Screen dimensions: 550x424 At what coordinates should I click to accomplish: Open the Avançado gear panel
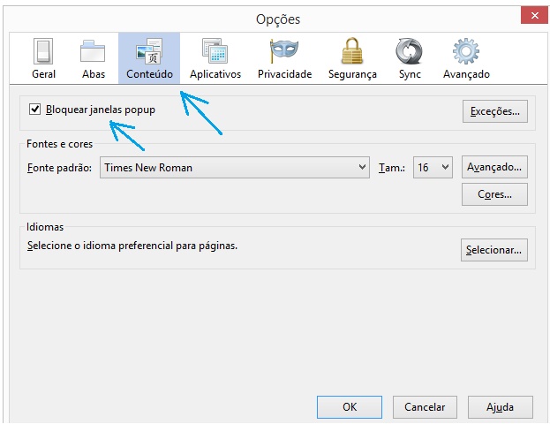[x=466, y=58]
